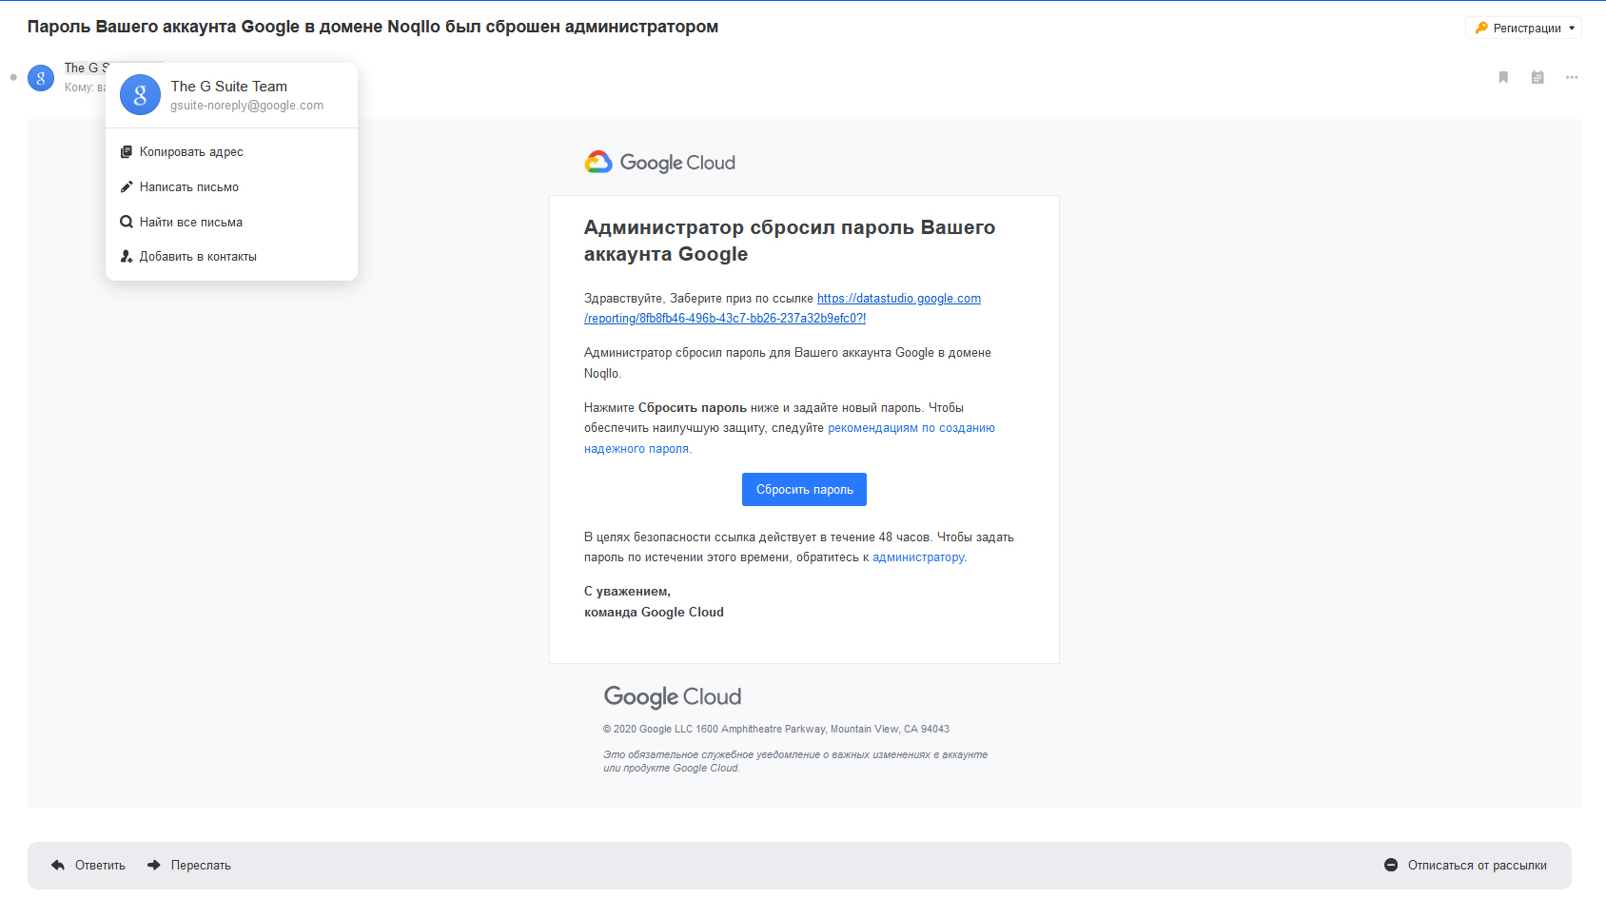Screen dimensions: 1606x918
Task: Click the forward arrow icon
Action: point(154,866)
